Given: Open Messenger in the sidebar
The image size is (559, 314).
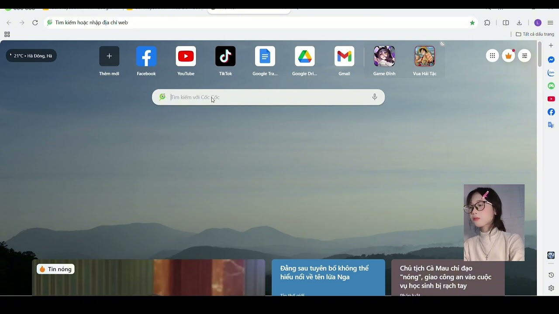Looking at the screenshot, I should 551,60.
